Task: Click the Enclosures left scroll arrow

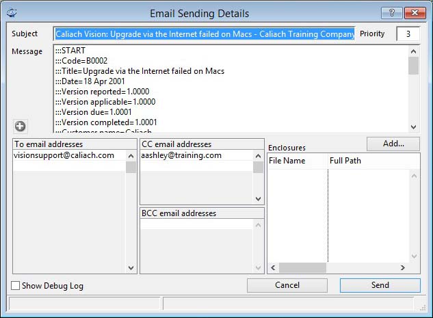Action: (x=273, y=268)
